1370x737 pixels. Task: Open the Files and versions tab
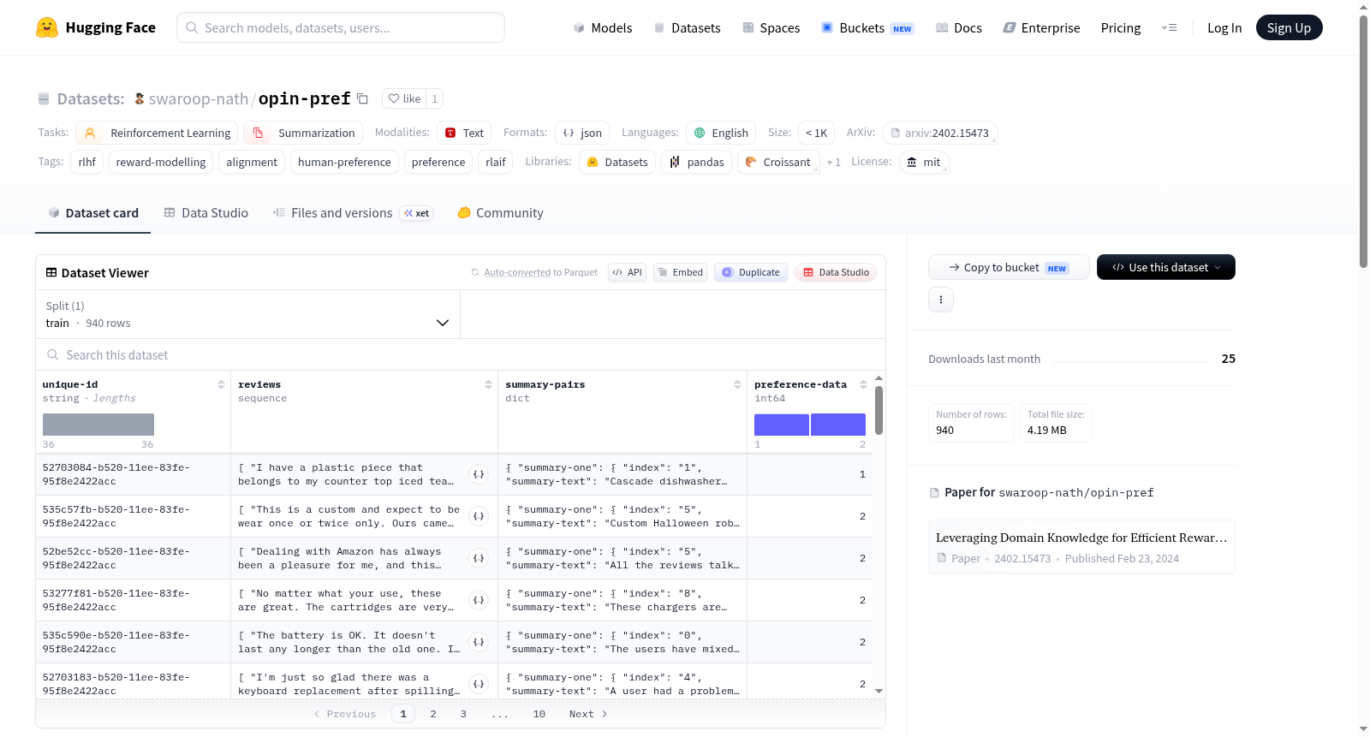pos(352,213)
